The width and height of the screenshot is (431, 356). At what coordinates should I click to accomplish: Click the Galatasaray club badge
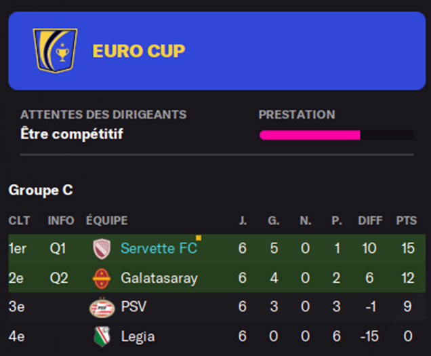pos(102,279)
